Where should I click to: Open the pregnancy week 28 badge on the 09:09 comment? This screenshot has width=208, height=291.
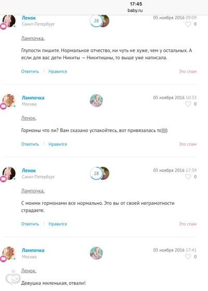96,21
